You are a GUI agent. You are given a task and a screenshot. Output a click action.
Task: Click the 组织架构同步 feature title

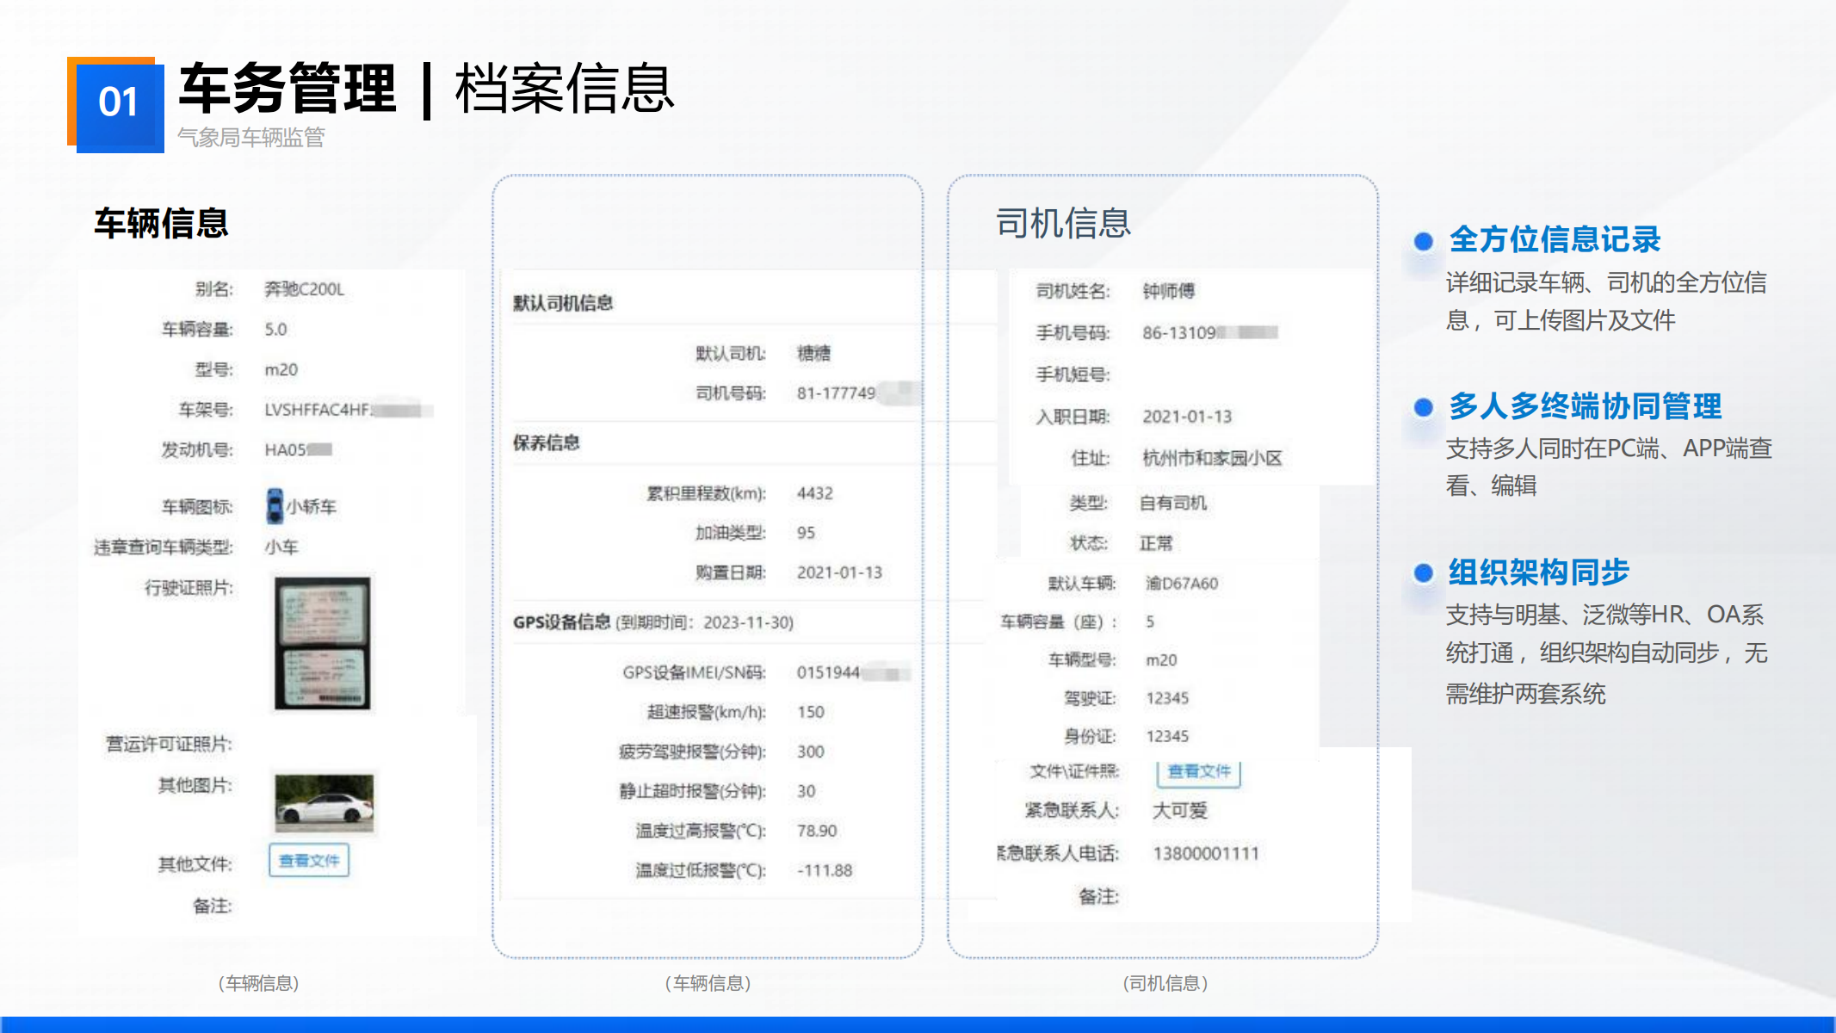[1538, 572]
